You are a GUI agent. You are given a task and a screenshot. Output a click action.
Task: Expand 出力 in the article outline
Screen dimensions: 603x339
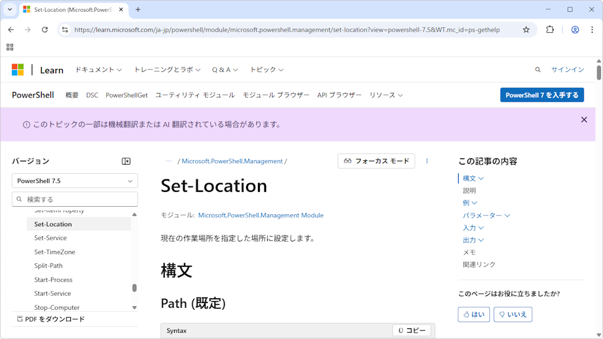click(473, 240)
